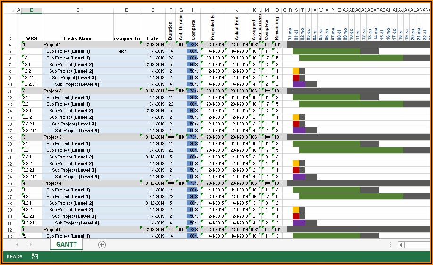Click the previous sheet navigation arrow
This screenshot has width=433, height=265.
click(17, 245)
